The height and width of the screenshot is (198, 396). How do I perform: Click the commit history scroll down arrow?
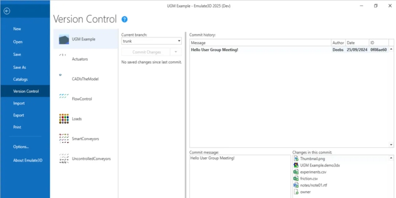tap(391, 145)
